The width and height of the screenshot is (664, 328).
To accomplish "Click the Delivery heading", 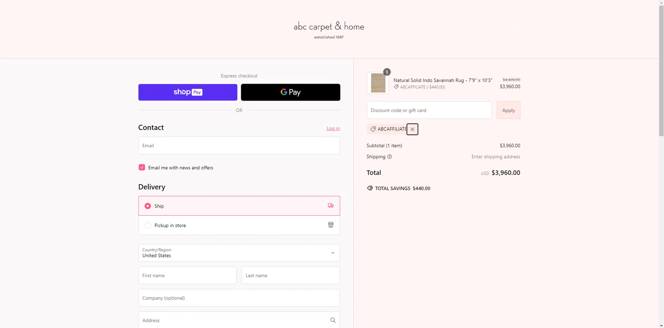I will 152,187.
